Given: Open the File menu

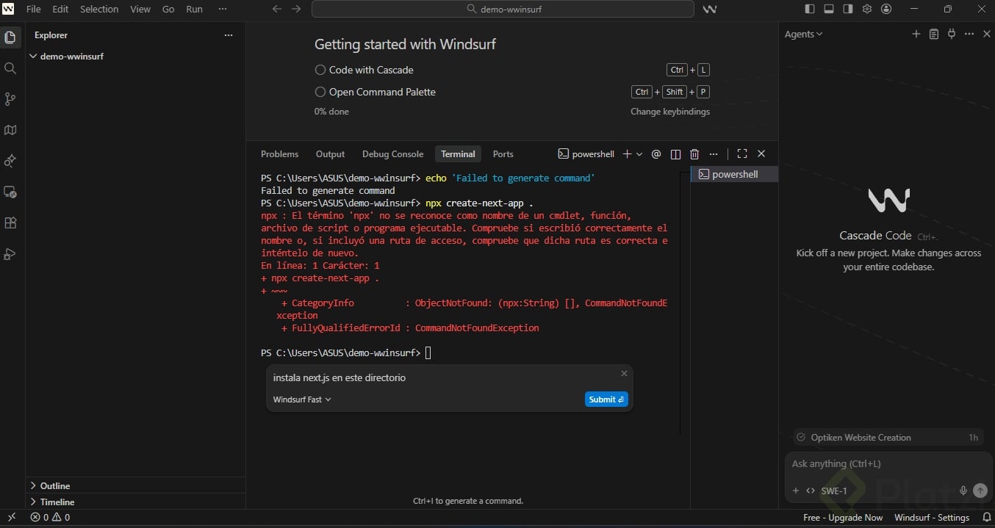Looking at the screenshot, I should [33, 10].
